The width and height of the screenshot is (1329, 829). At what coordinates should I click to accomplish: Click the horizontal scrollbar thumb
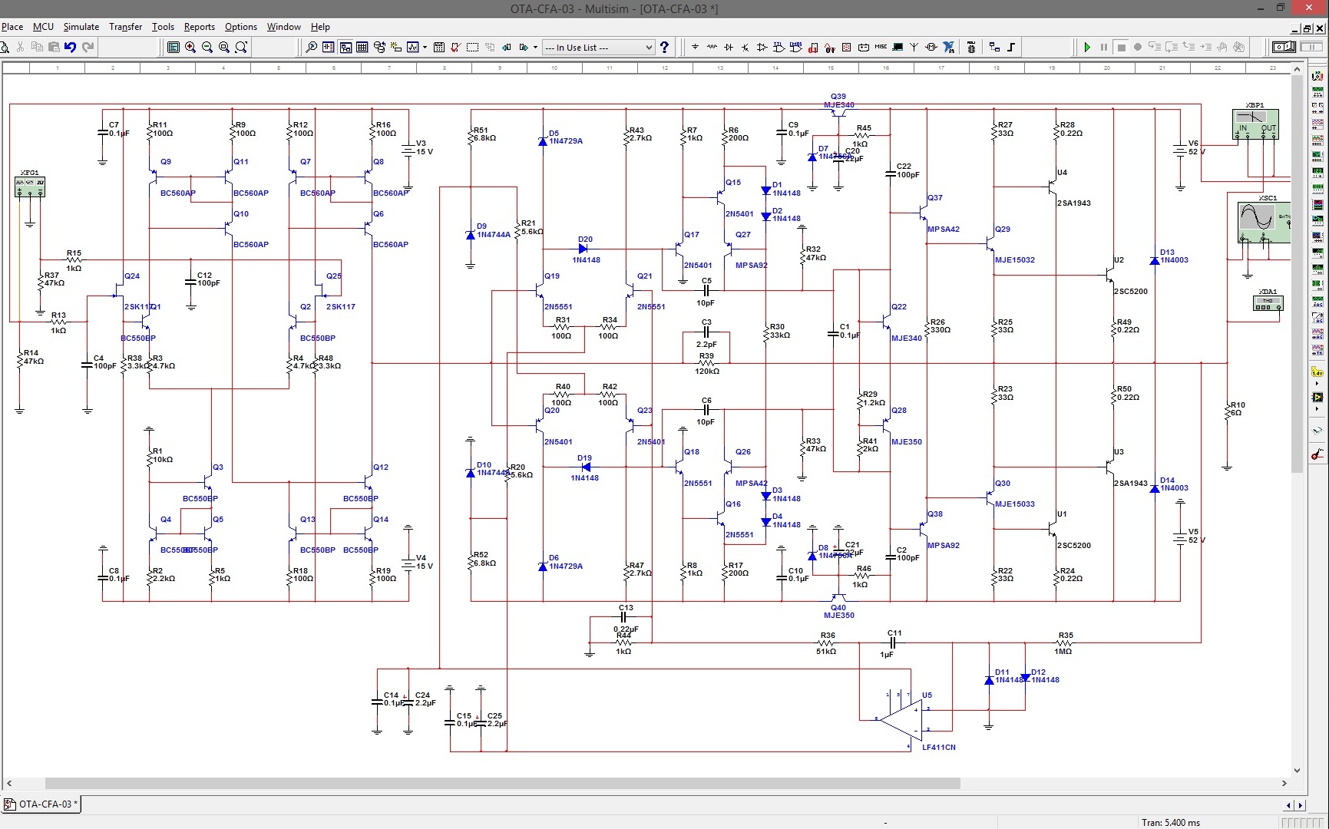click(x=502, y=784)
